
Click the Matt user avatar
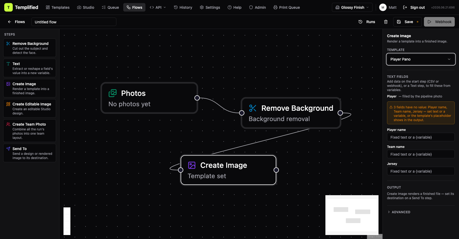[383, 7]
